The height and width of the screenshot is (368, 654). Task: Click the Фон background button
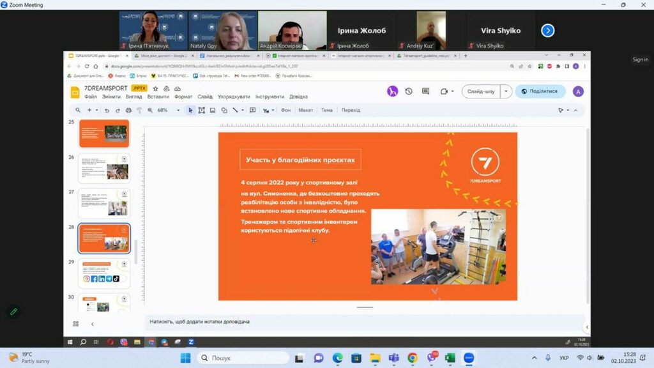click(285, 110)
